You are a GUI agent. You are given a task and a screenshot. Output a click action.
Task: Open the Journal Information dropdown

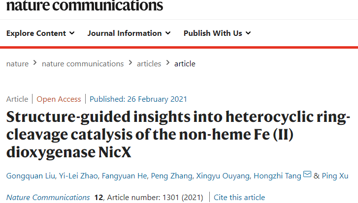(x=129, y=33)
